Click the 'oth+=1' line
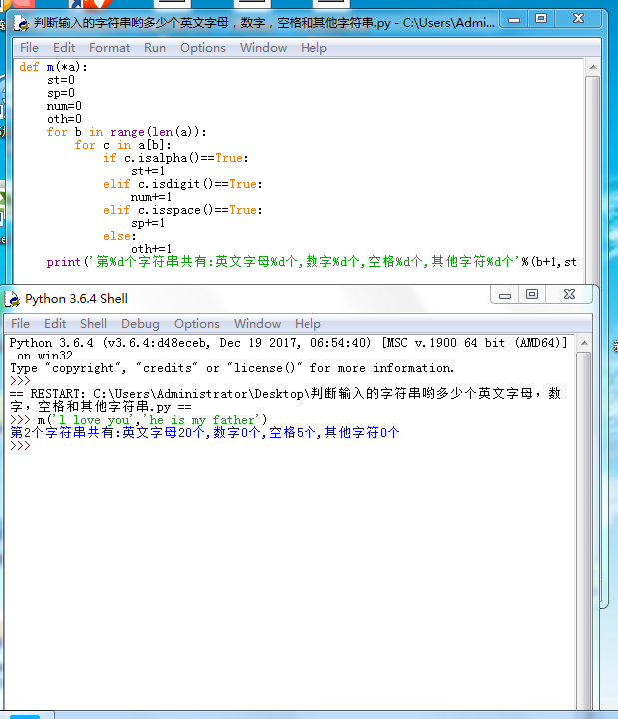The width and height of the screenshot is (618, 719). tap(152, 249)
